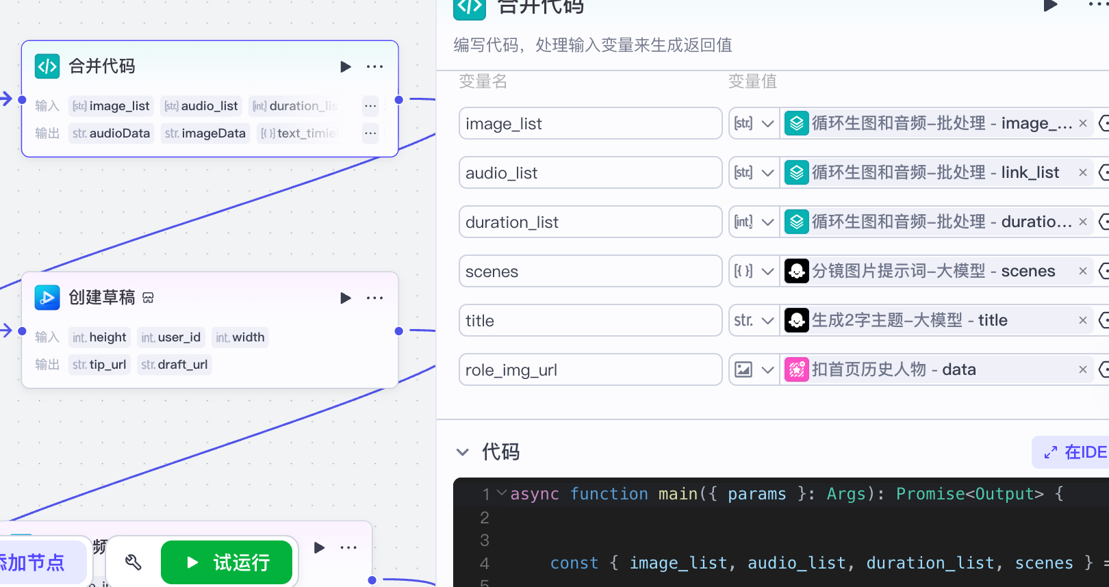Click the wrench debug tool icon
This screenshot has height=587, width=1109.
point(133,562)
